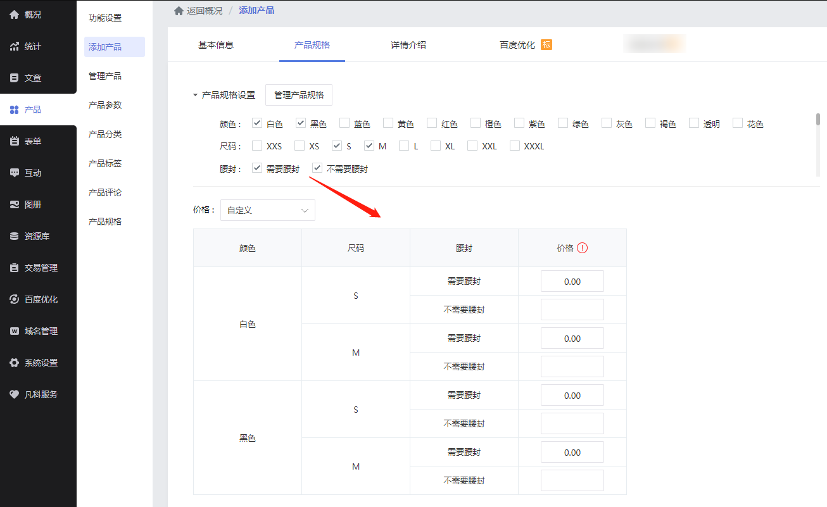Open 产品标签 in the submenu
This screenshot has height=507, width=827.
click(x=105, y=163)
